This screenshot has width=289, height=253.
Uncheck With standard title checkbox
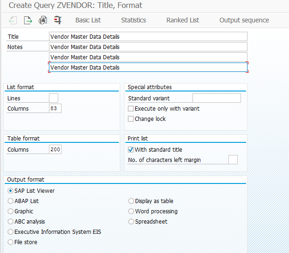click(131, 150)
